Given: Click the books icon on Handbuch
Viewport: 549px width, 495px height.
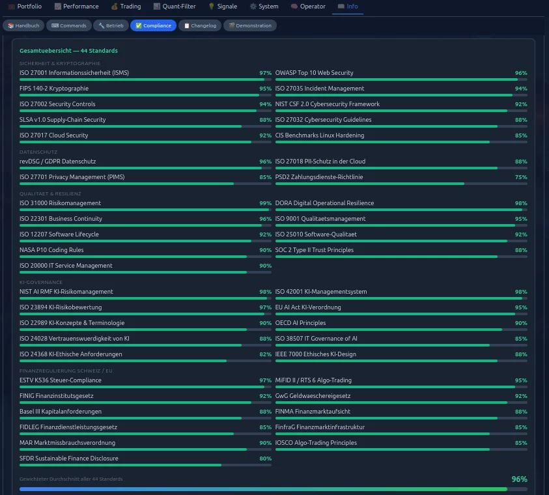Looking at the screenshot, I should point(11,25).
